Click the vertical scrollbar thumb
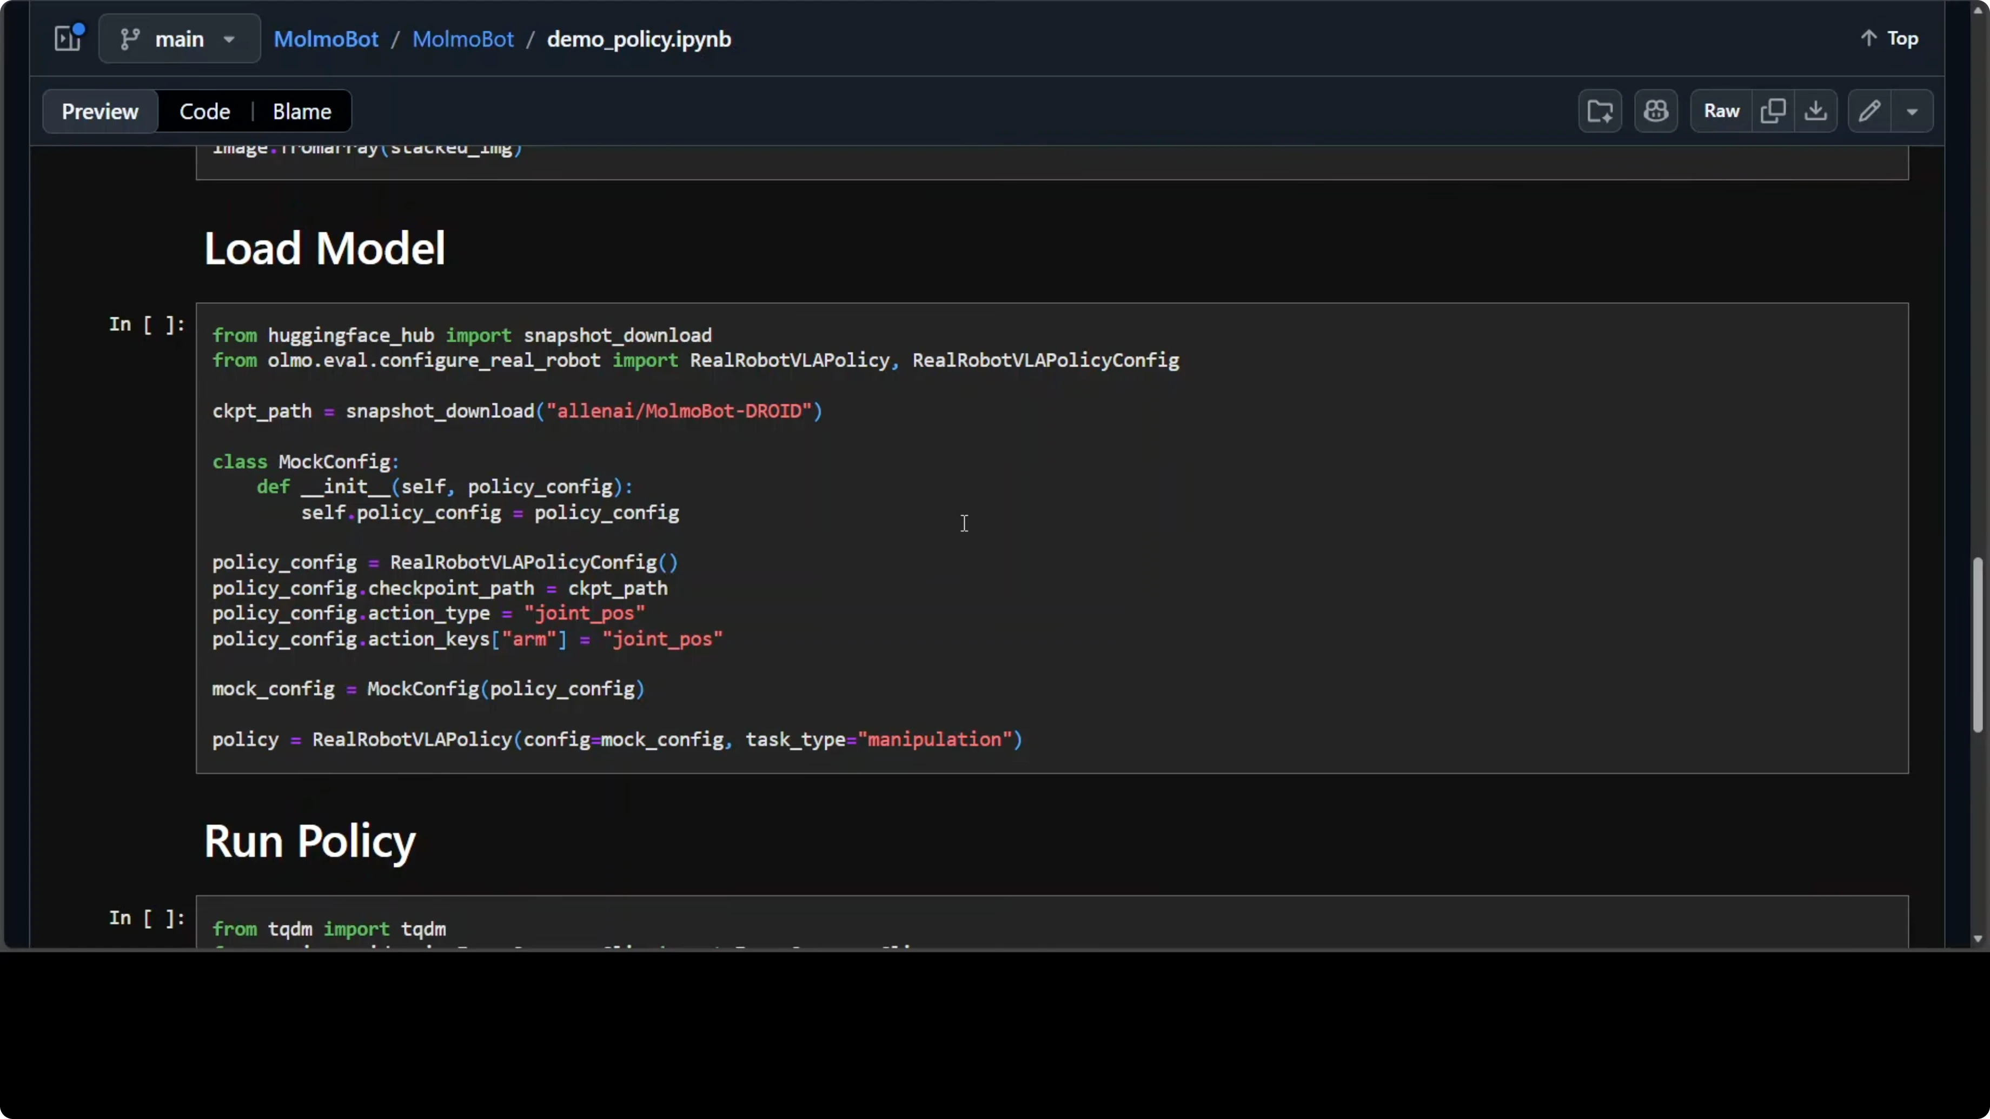 click(x=1977, y=645)
